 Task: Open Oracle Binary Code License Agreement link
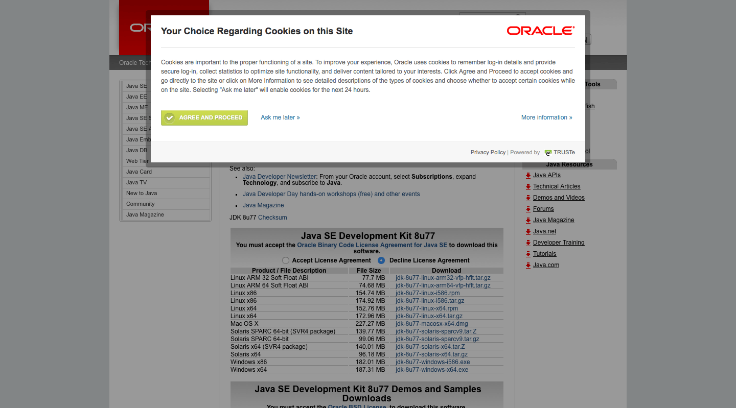click(372, 245)
